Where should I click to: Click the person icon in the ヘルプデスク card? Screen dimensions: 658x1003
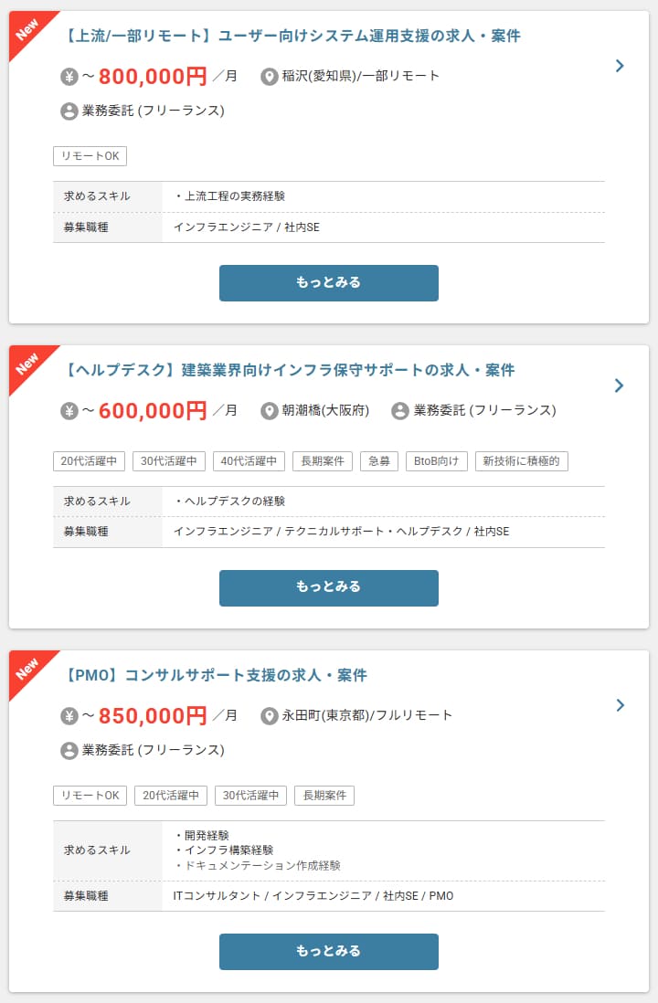point(400,411)
